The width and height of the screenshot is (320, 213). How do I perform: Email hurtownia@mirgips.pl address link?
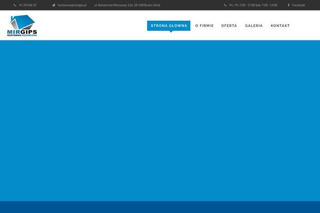coord(72,5)
